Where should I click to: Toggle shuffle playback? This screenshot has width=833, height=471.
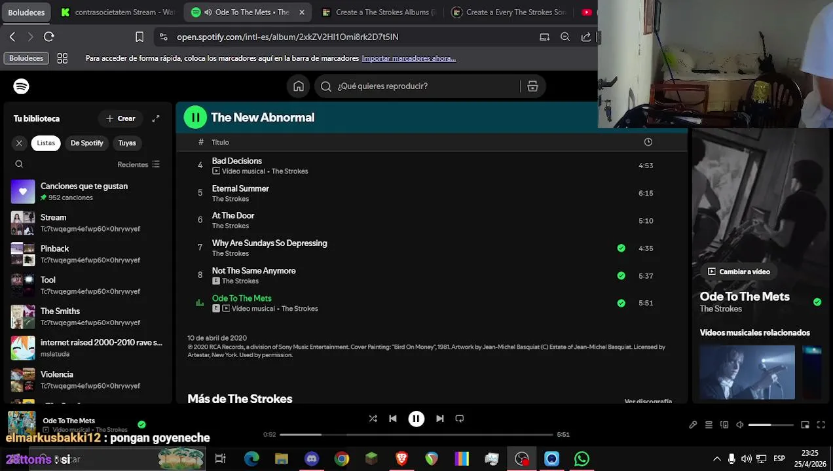(373, 419)
